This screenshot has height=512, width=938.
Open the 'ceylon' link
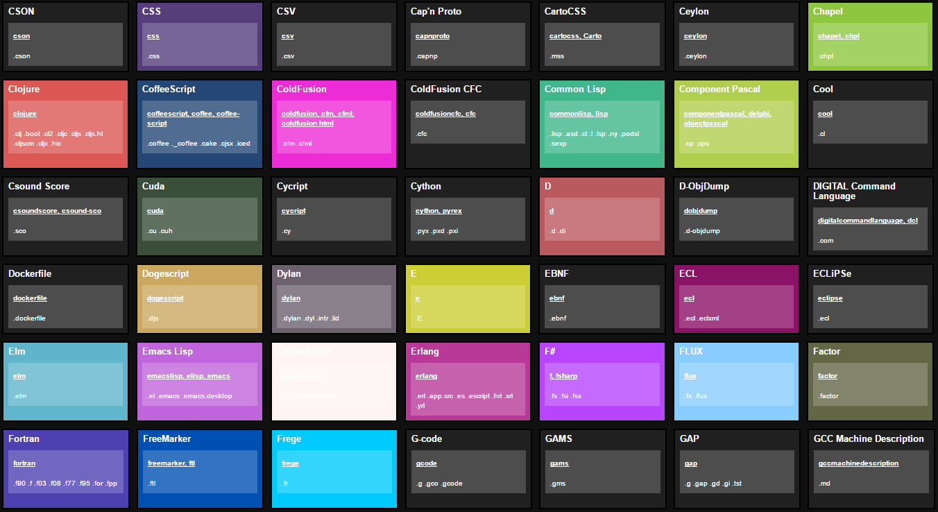coord(695,36)
